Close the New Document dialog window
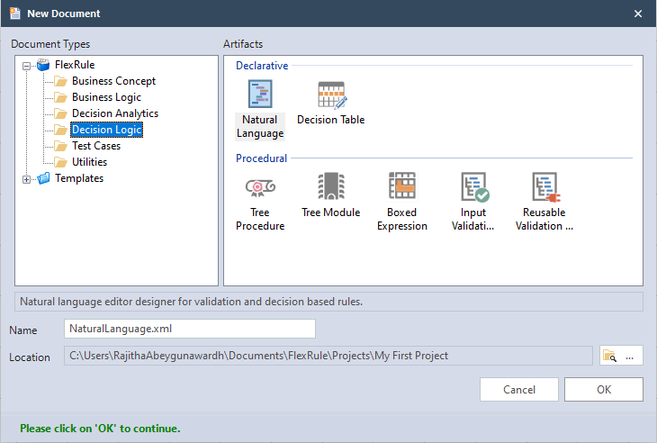This screenshot has width=657, height=443. [638, 14]
